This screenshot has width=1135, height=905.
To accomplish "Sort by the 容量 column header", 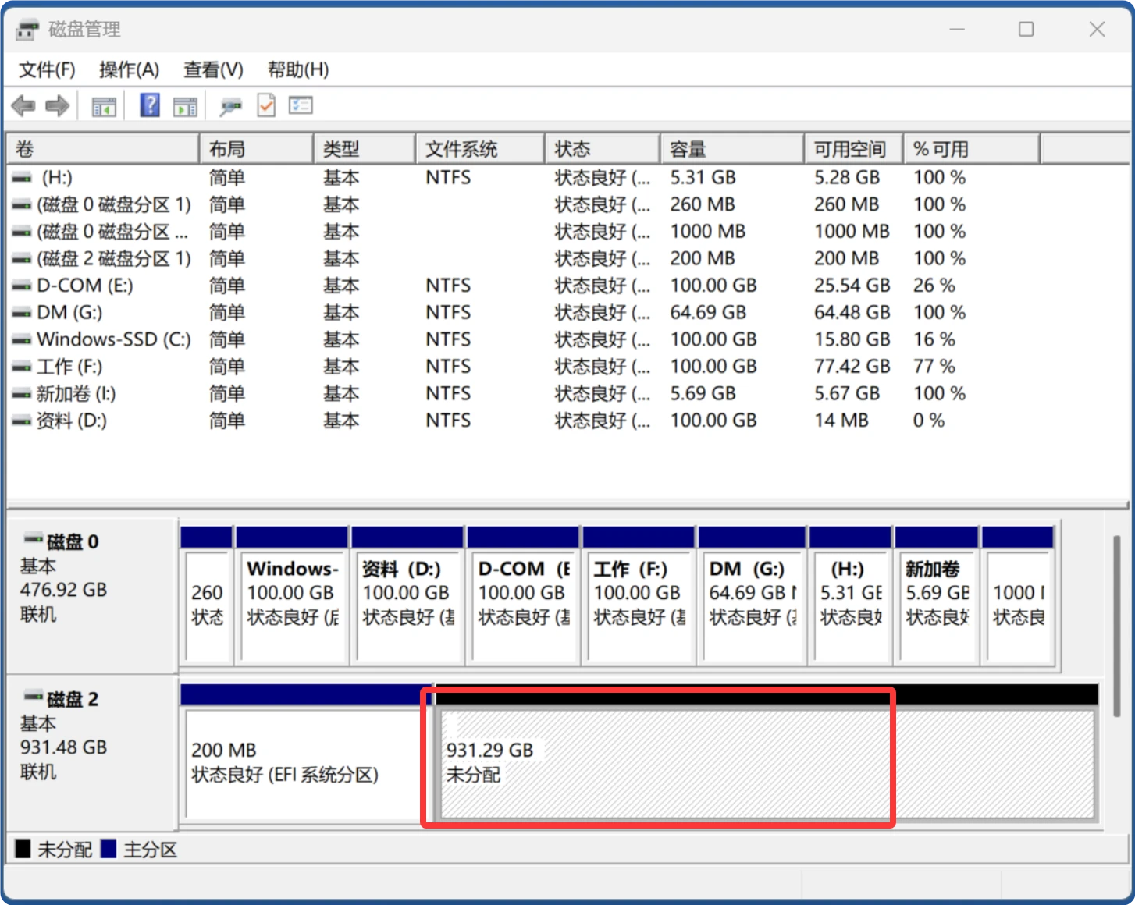I will pyautogui.click(x=731, y=149).
